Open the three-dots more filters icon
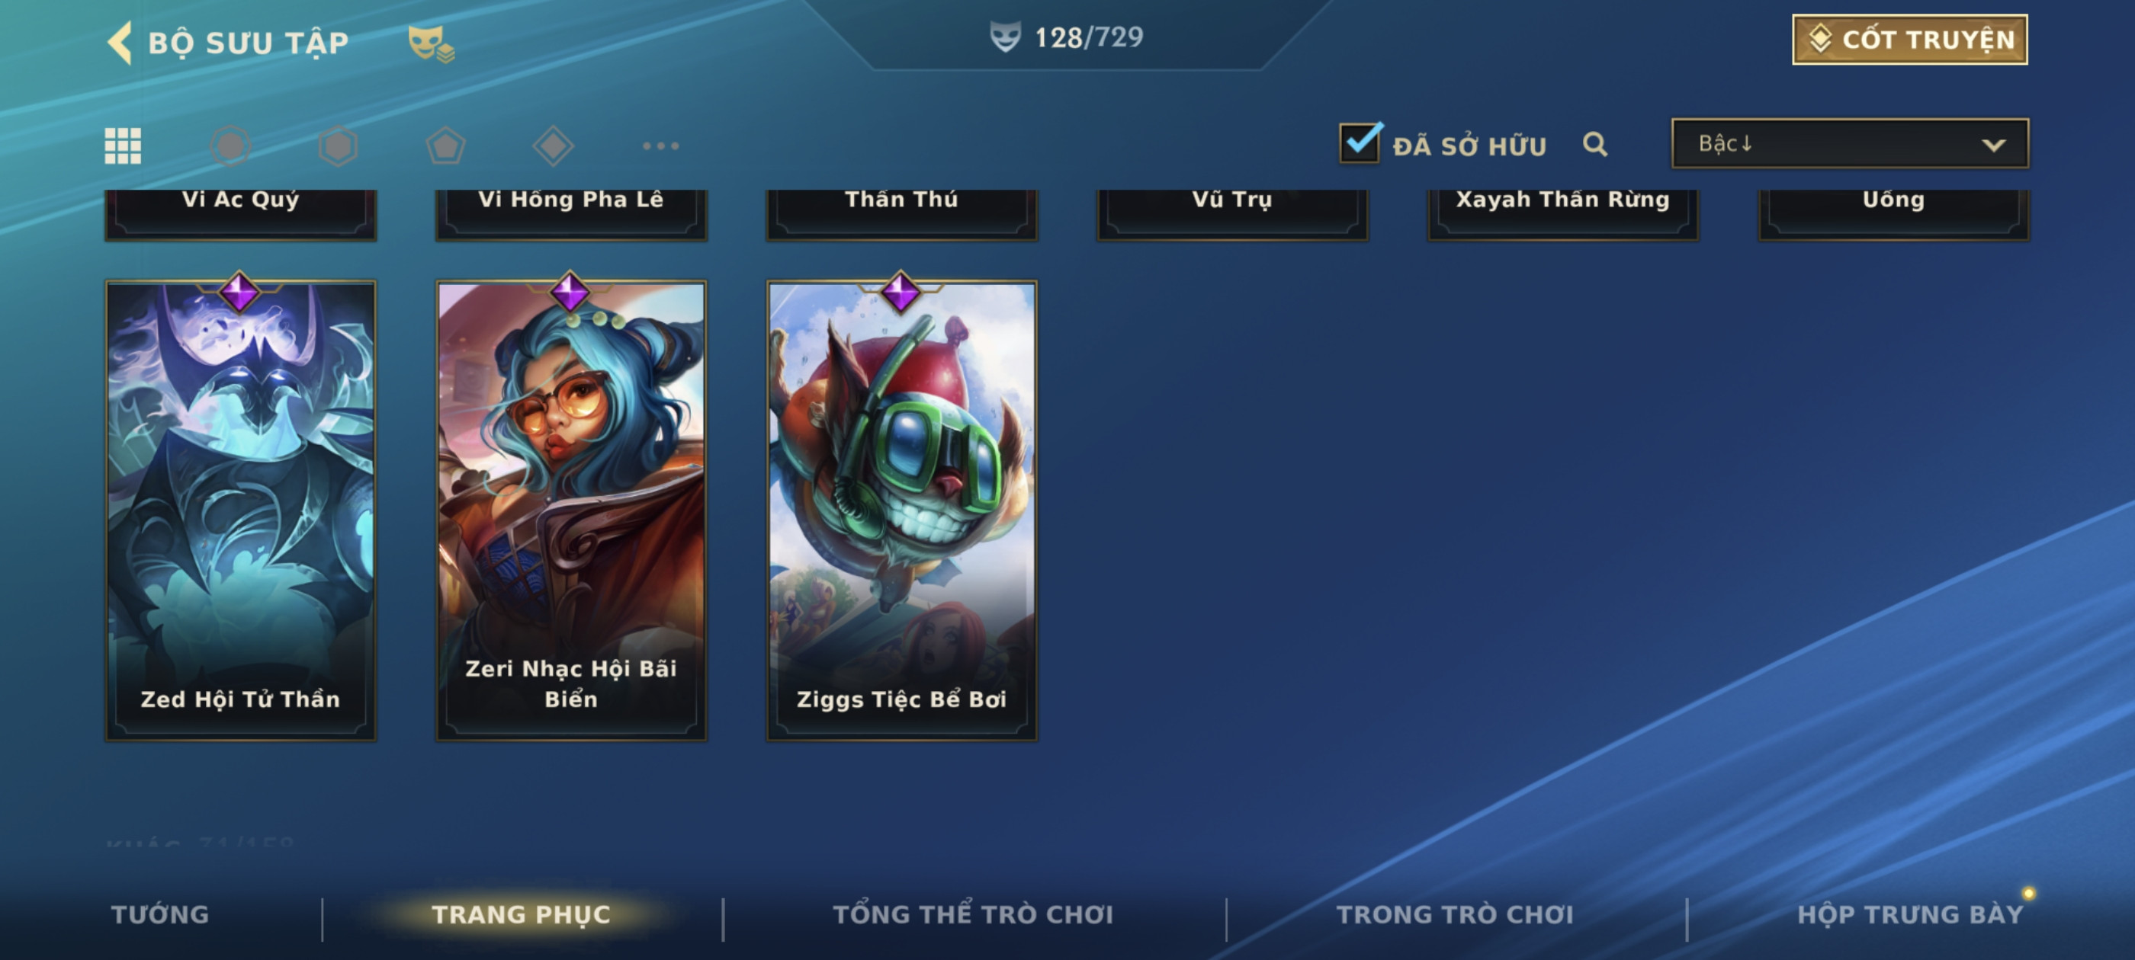The height and width of the screenshot is (960, 2135). (660, 146)
